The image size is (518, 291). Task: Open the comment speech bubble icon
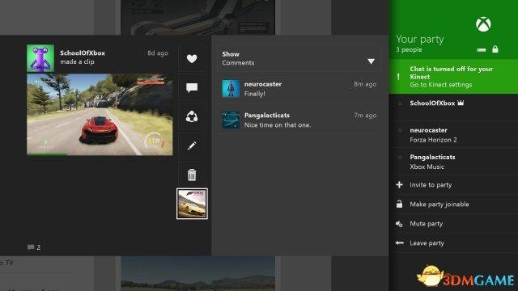(192, 87)
